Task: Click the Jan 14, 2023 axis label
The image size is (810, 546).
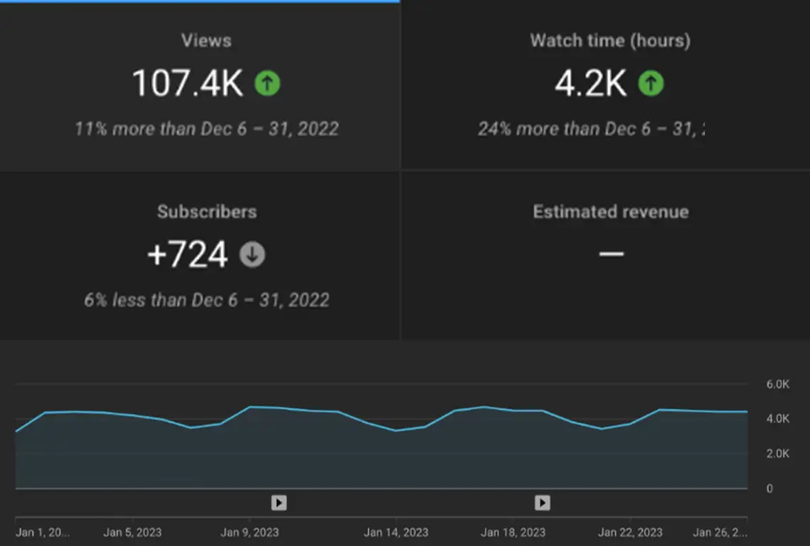Action: [396, 532]
